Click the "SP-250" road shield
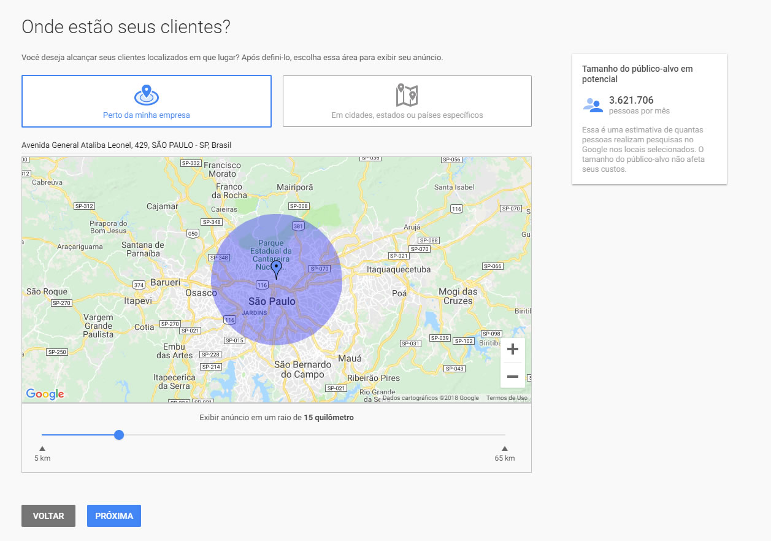Viewport: 771px width, 541px height. click(x=57, y=352)
